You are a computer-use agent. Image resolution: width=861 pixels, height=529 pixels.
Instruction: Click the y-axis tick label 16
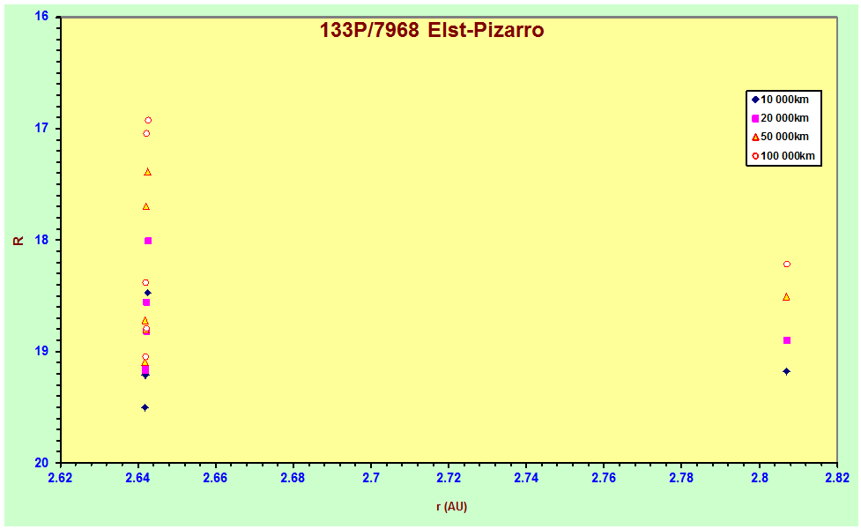41,17
